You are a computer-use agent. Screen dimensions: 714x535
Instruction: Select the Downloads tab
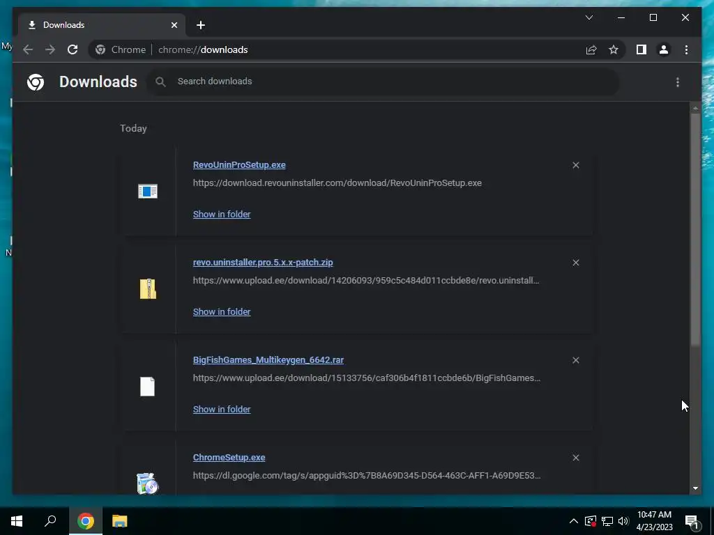102,25
